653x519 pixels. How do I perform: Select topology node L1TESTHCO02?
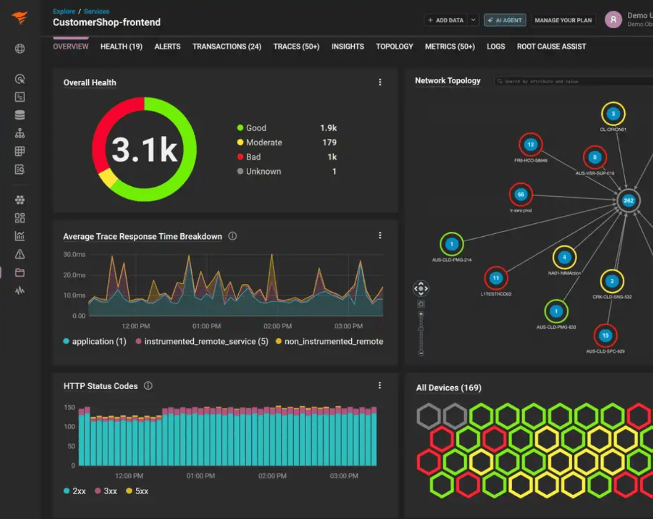pyautogui.click(x=496, y=278)
